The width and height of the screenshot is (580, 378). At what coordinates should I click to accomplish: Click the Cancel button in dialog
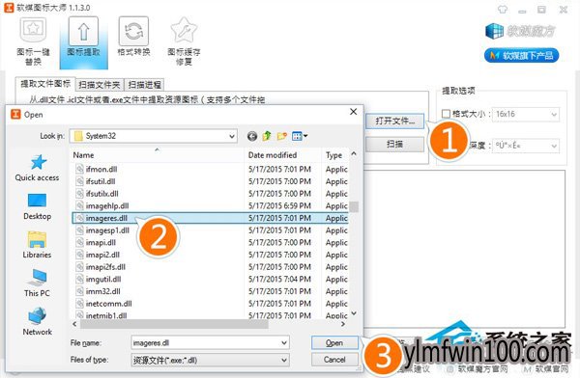coord(334,360)
